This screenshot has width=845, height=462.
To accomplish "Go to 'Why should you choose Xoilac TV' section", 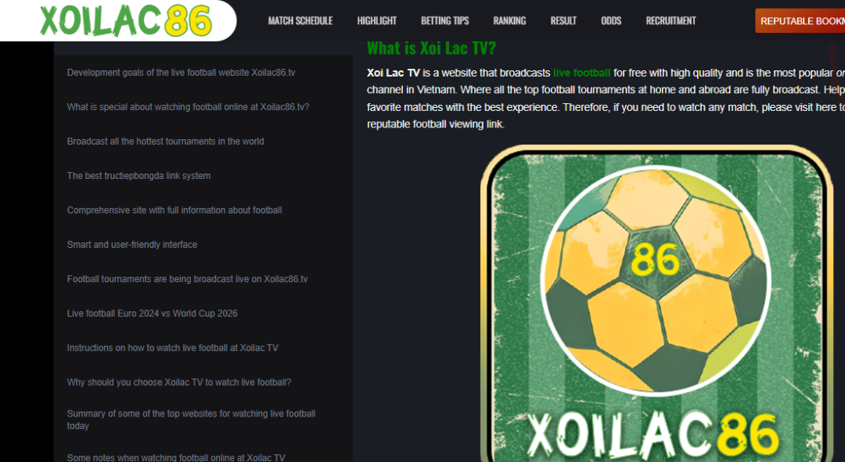I will click(x=179, y=382).
